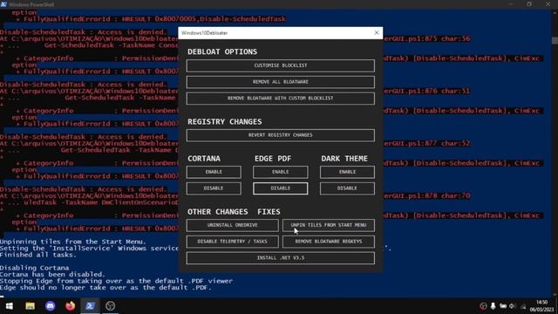Click the volume icon in system tray
This screenshot has width=558, height=314.
[512, 306]
